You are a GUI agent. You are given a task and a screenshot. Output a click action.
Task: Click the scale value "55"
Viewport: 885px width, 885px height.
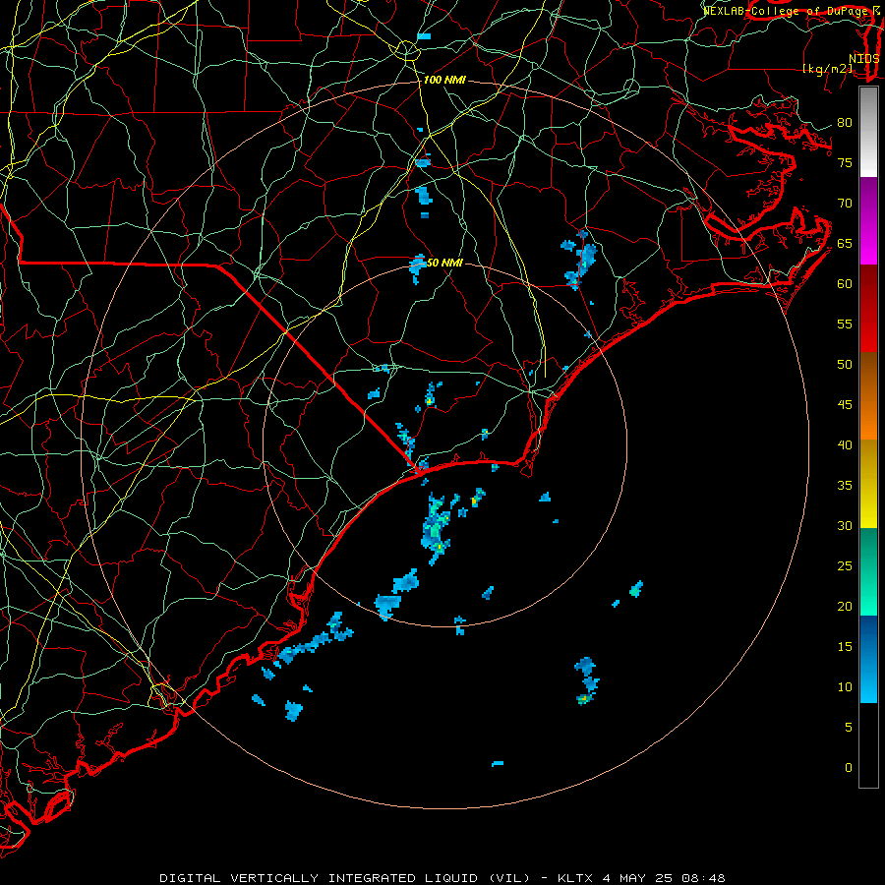(x=845, y=324)
